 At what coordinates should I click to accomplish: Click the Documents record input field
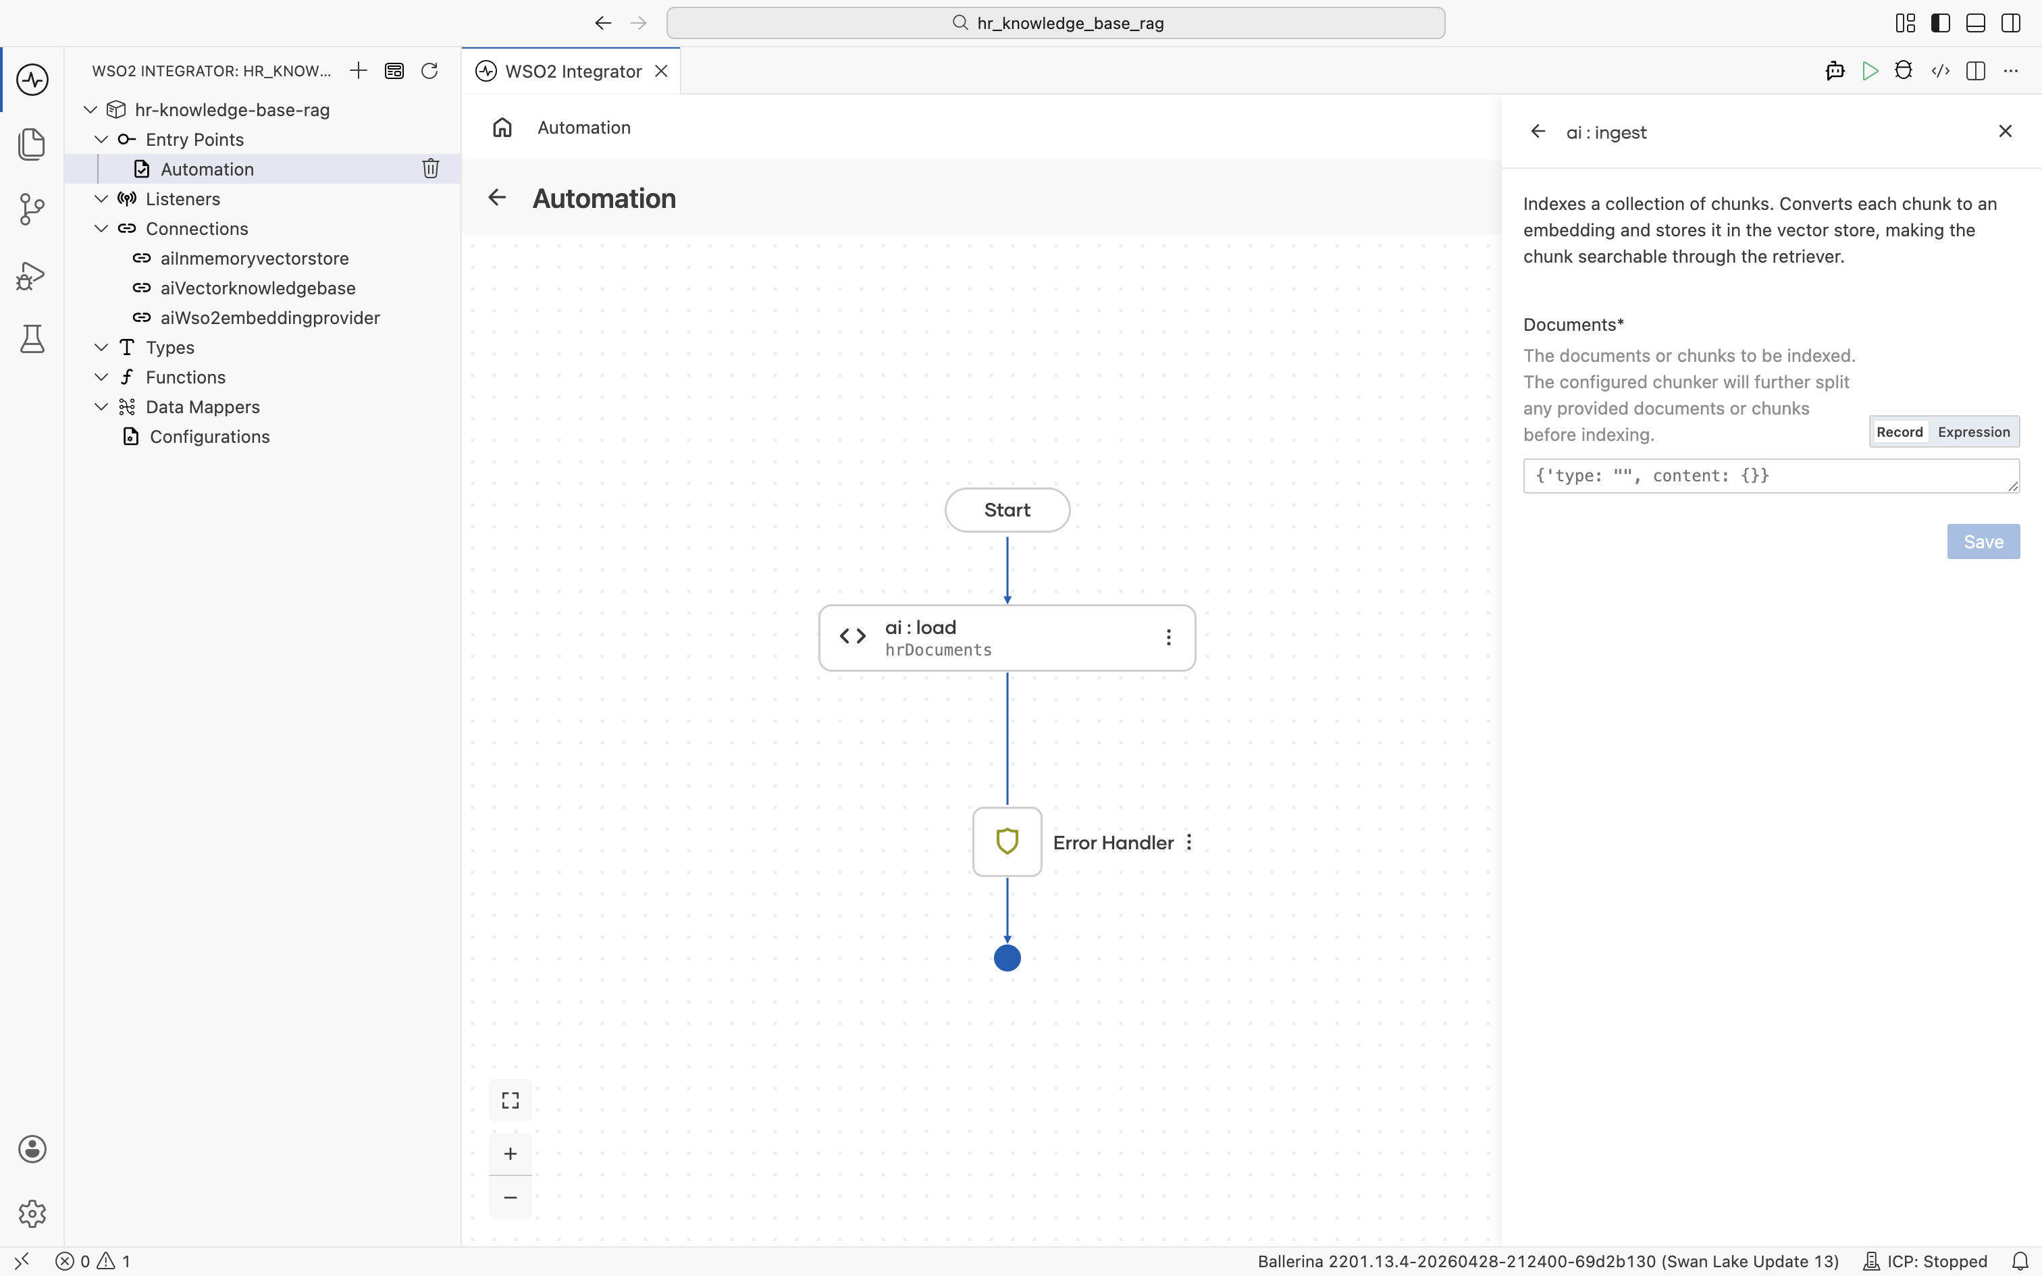pos(1771,476)
